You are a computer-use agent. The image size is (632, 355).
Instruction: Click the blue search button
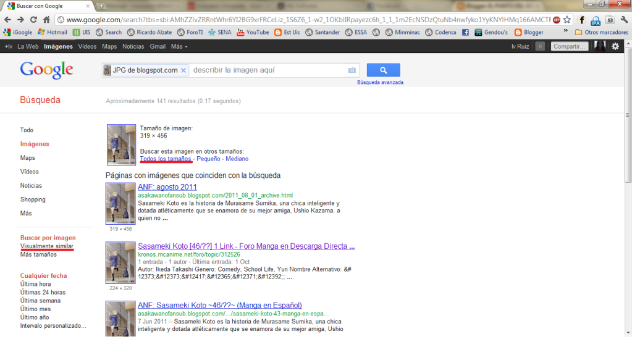tap(383, 70)
